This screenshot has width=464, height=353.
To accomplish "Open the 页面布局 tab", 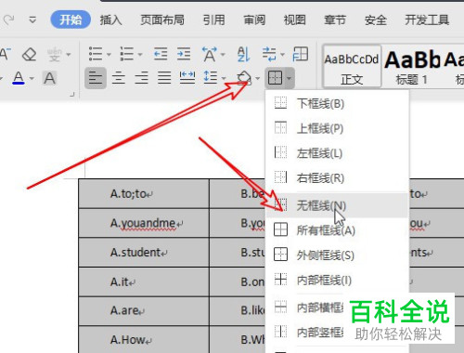I will [x=162, y=20].
